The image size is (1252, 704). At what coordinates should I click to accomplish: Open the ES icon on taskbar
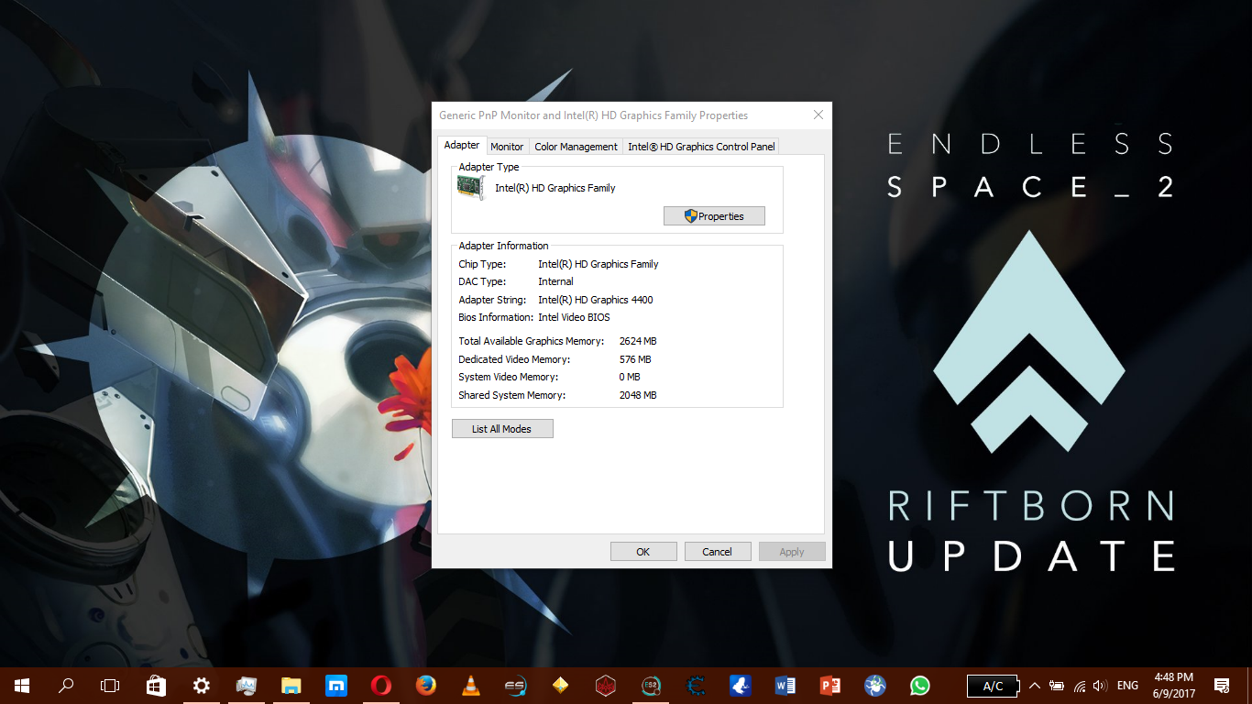(x=515, y=686)
